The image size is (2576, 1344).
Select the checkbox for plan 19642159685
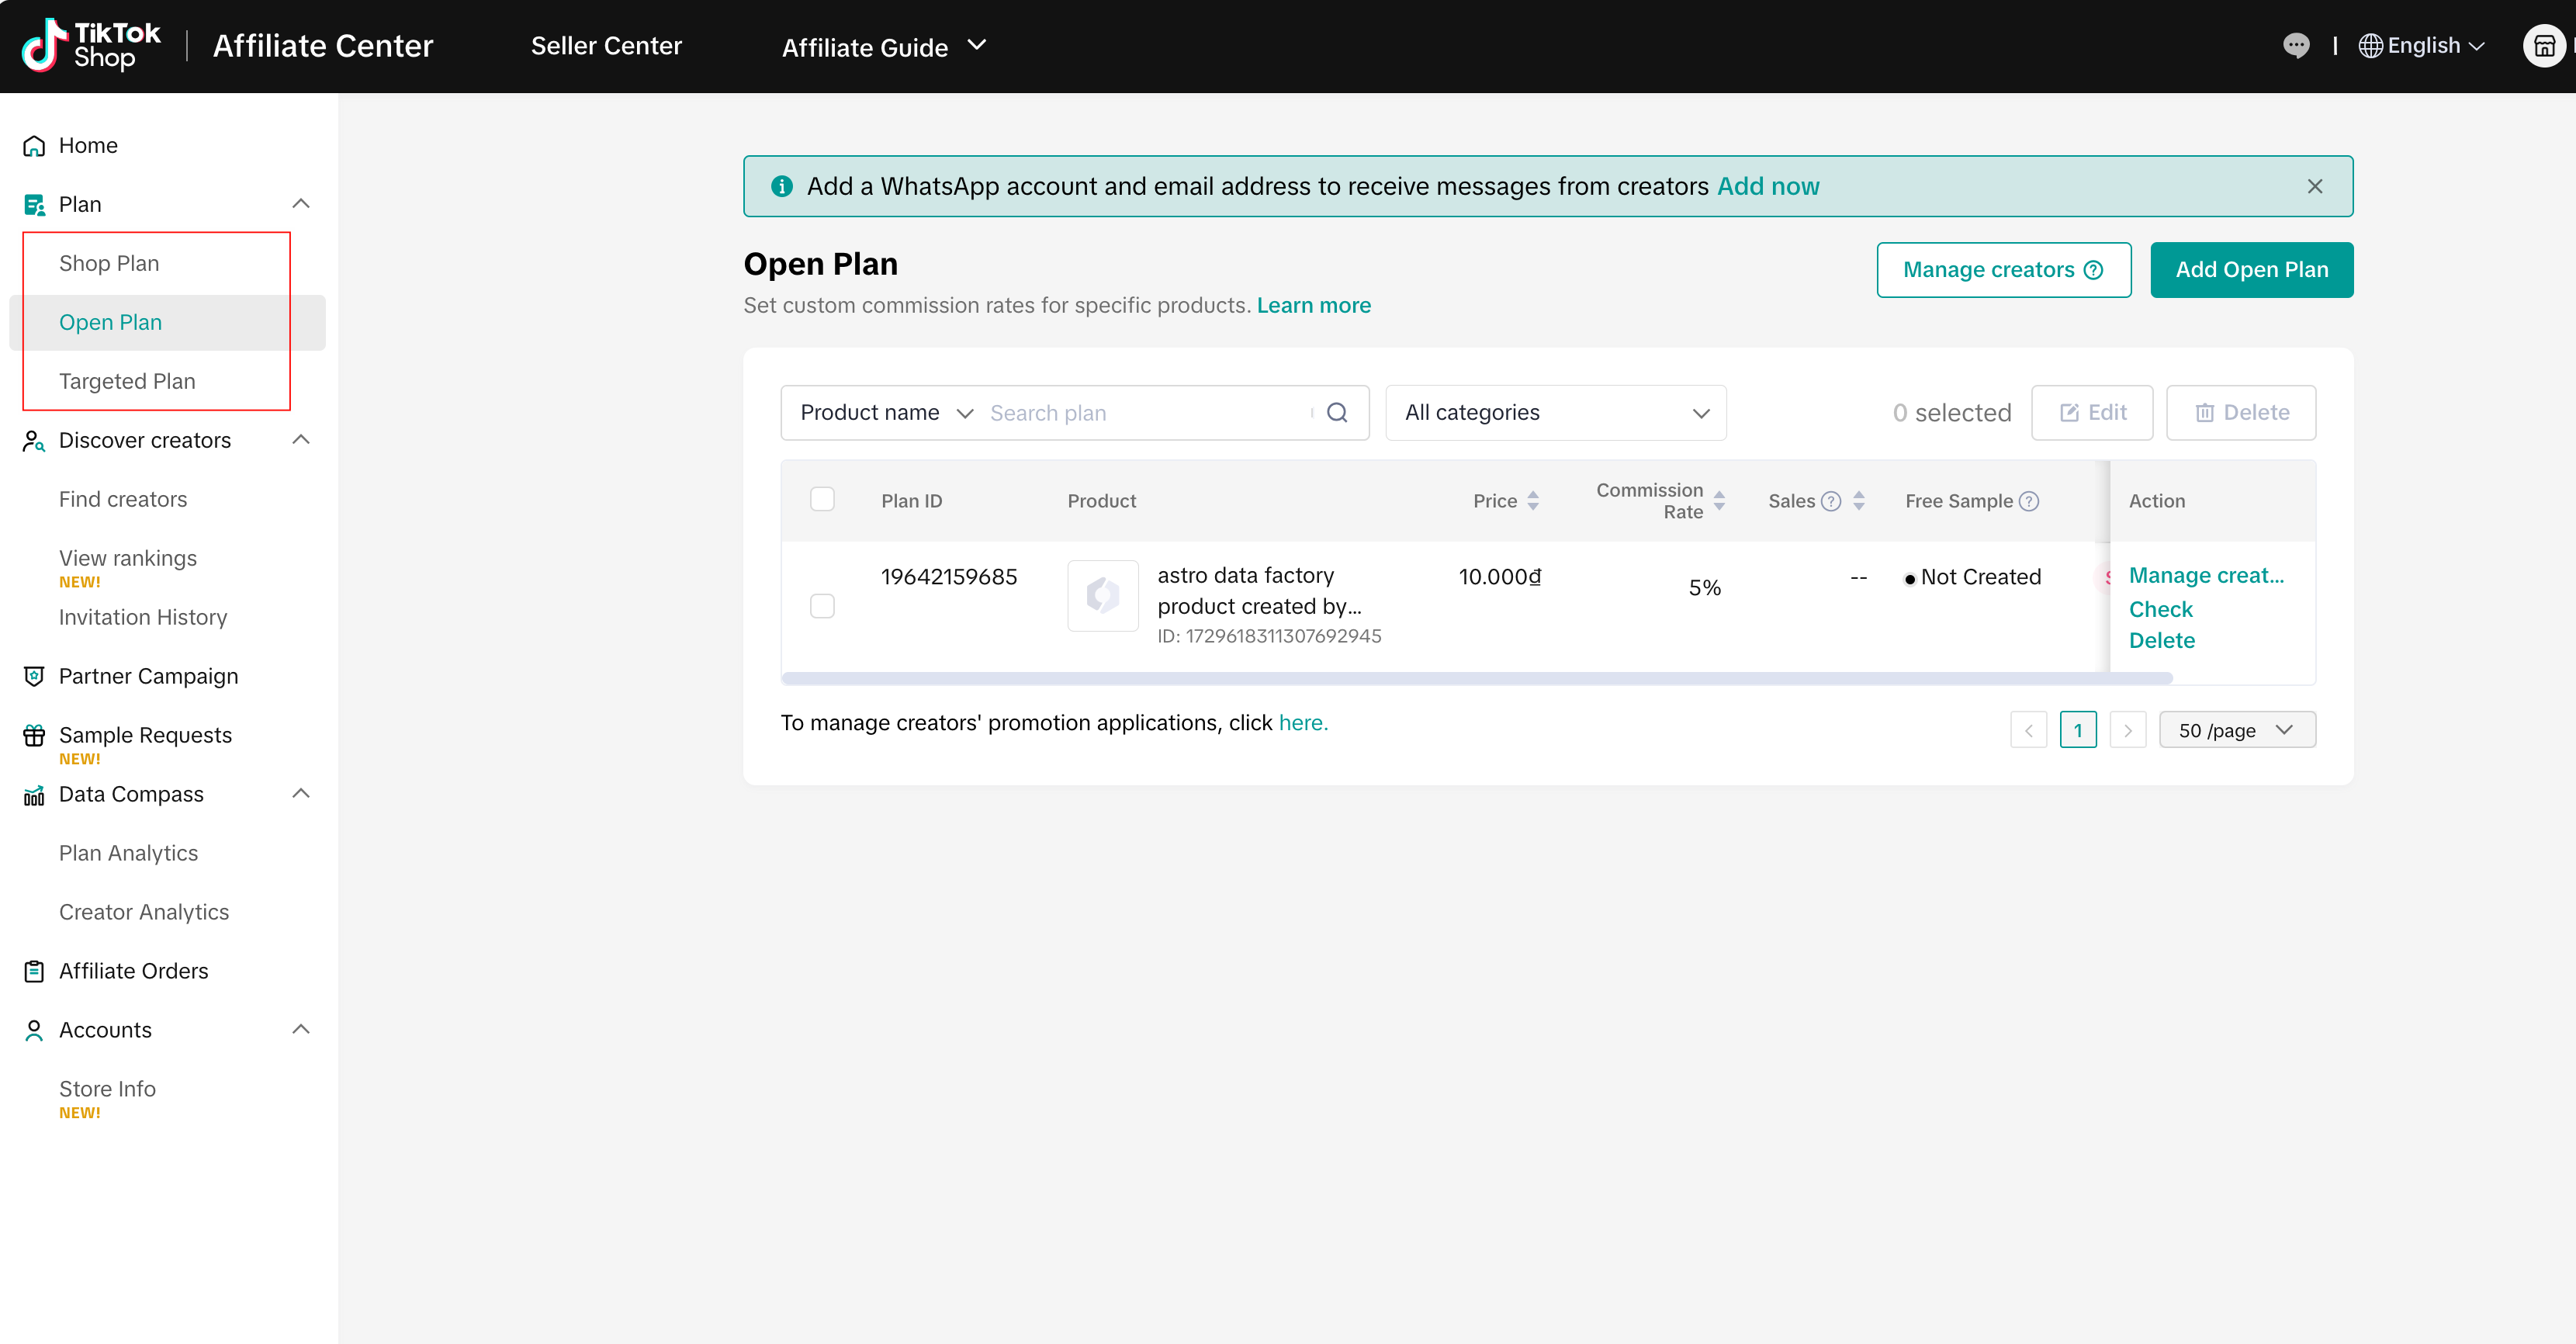pos(822,606)
